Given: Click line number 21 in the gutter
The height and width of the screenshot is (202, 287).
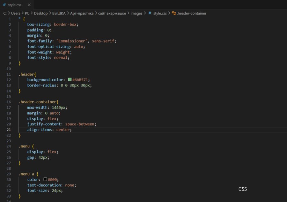Looking at the screenshot, I should (8, 130).
